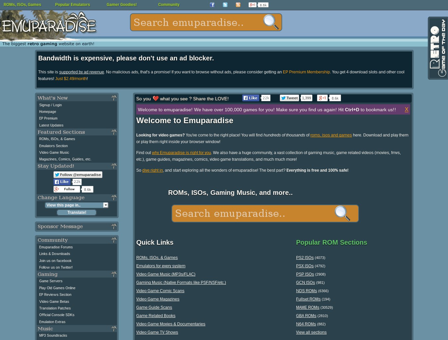Viewport: 448px width, 340px height.
Task: Toggle collapse of the Gaming sidebar section
Action: (x=114, y=274)
